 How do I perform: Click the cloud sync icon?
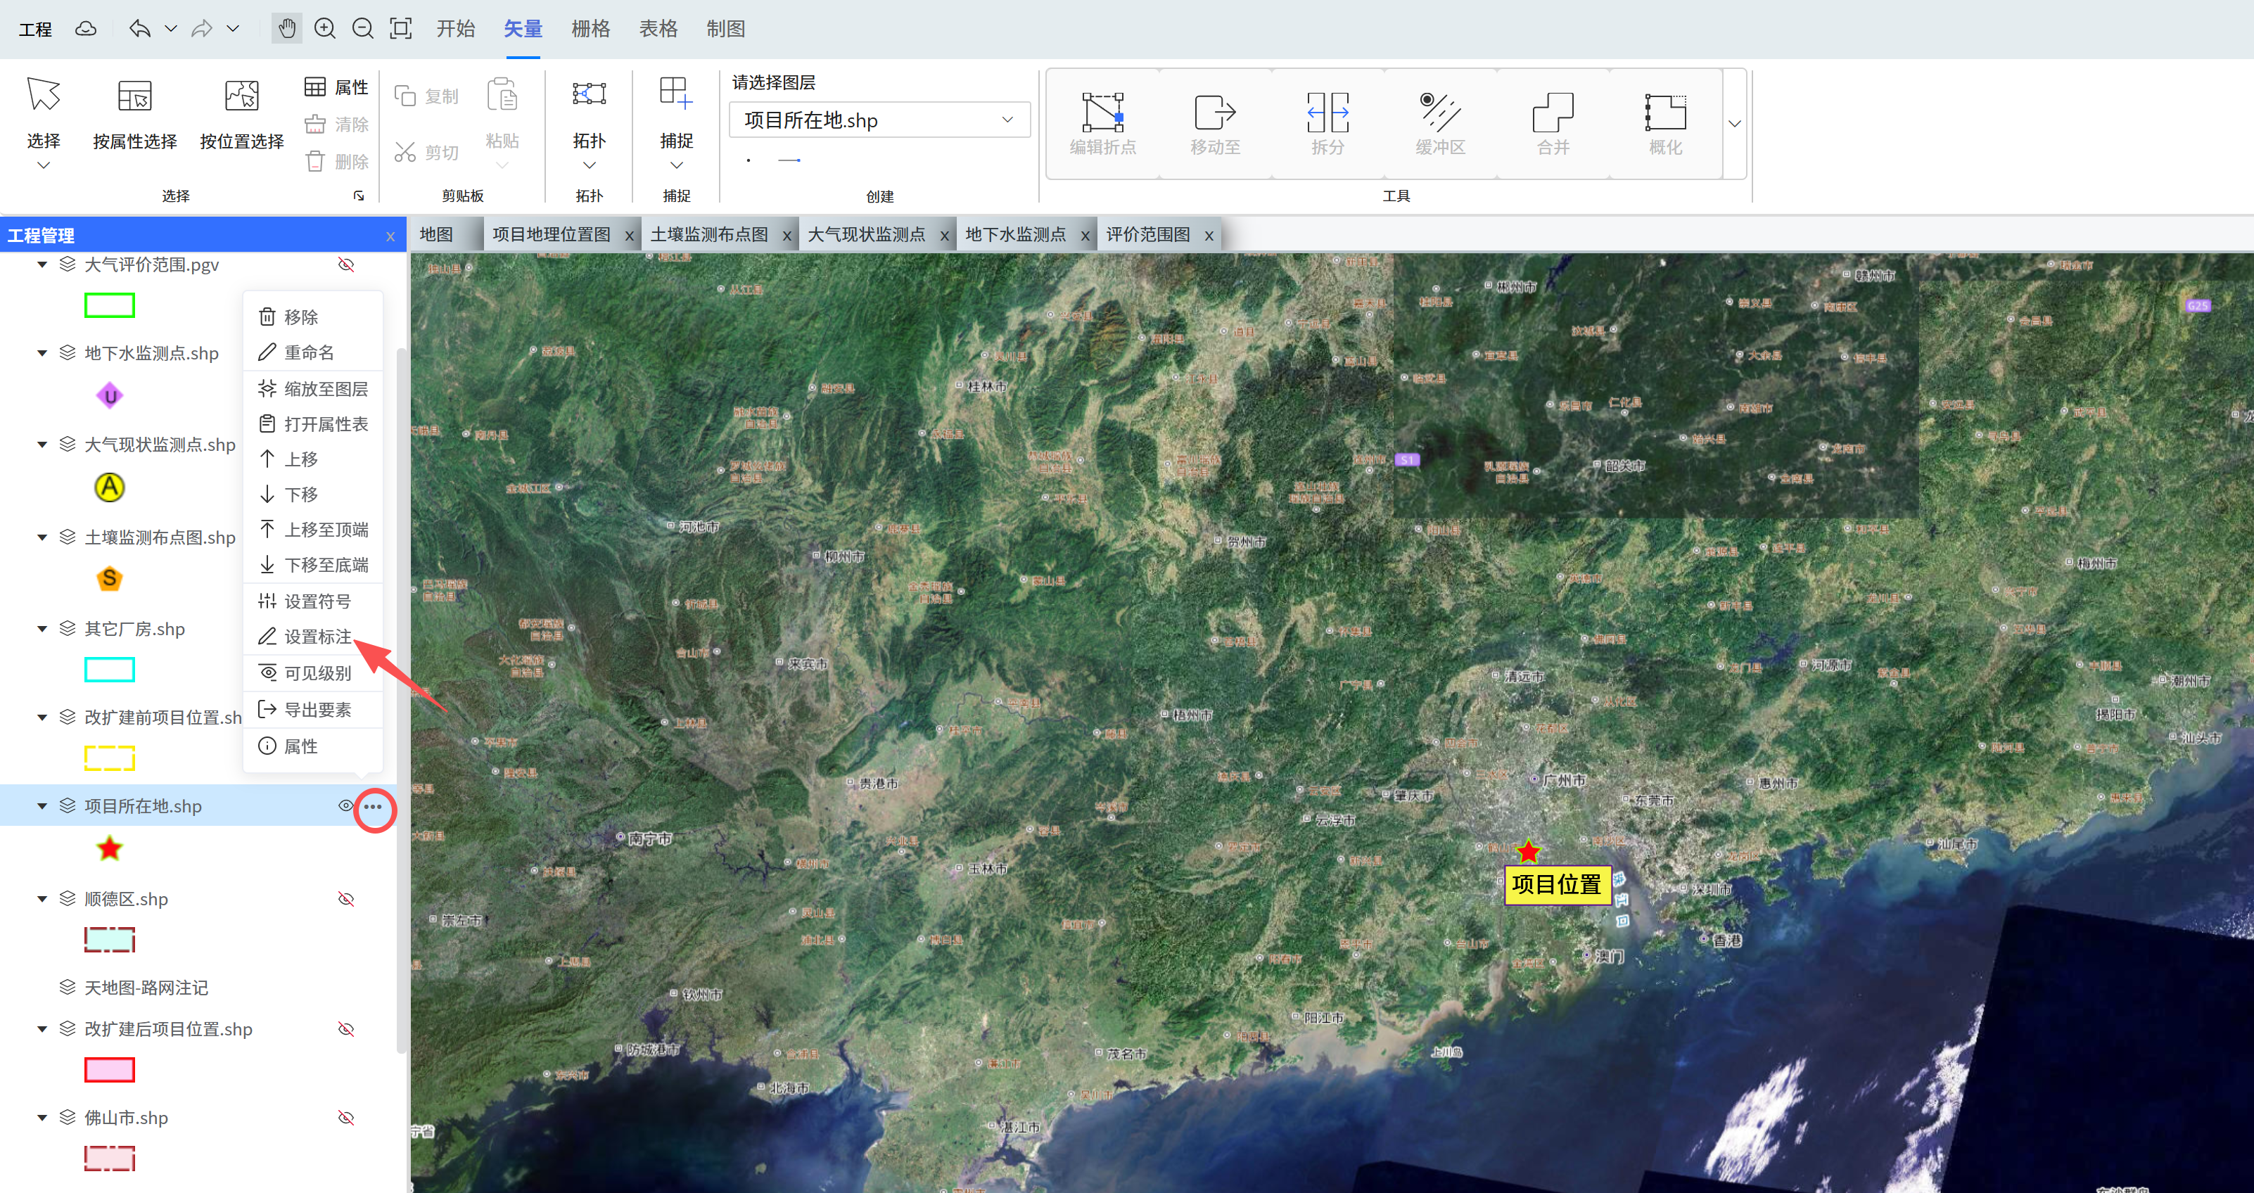86,29
